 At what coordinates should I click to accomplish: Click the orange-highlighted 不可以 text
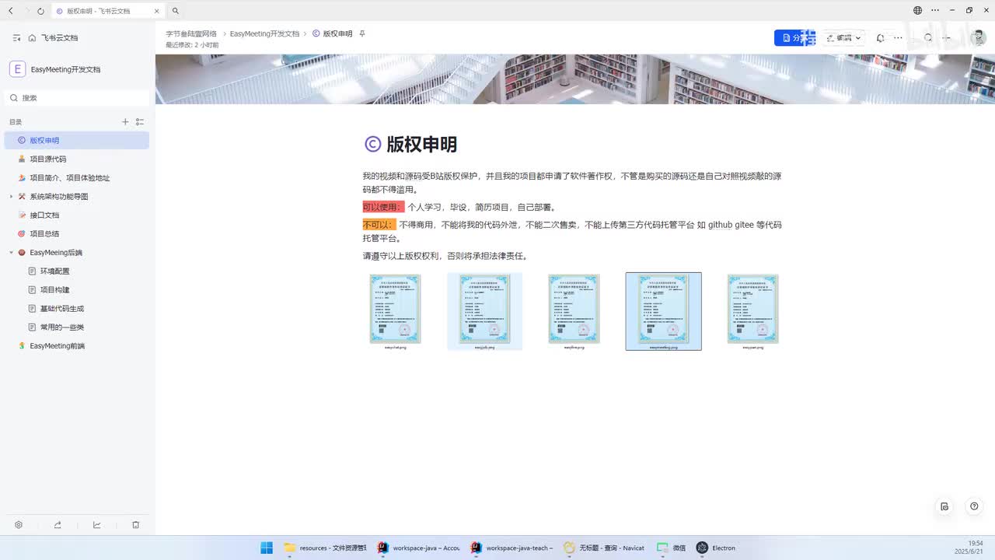click(x=379, y=225)
